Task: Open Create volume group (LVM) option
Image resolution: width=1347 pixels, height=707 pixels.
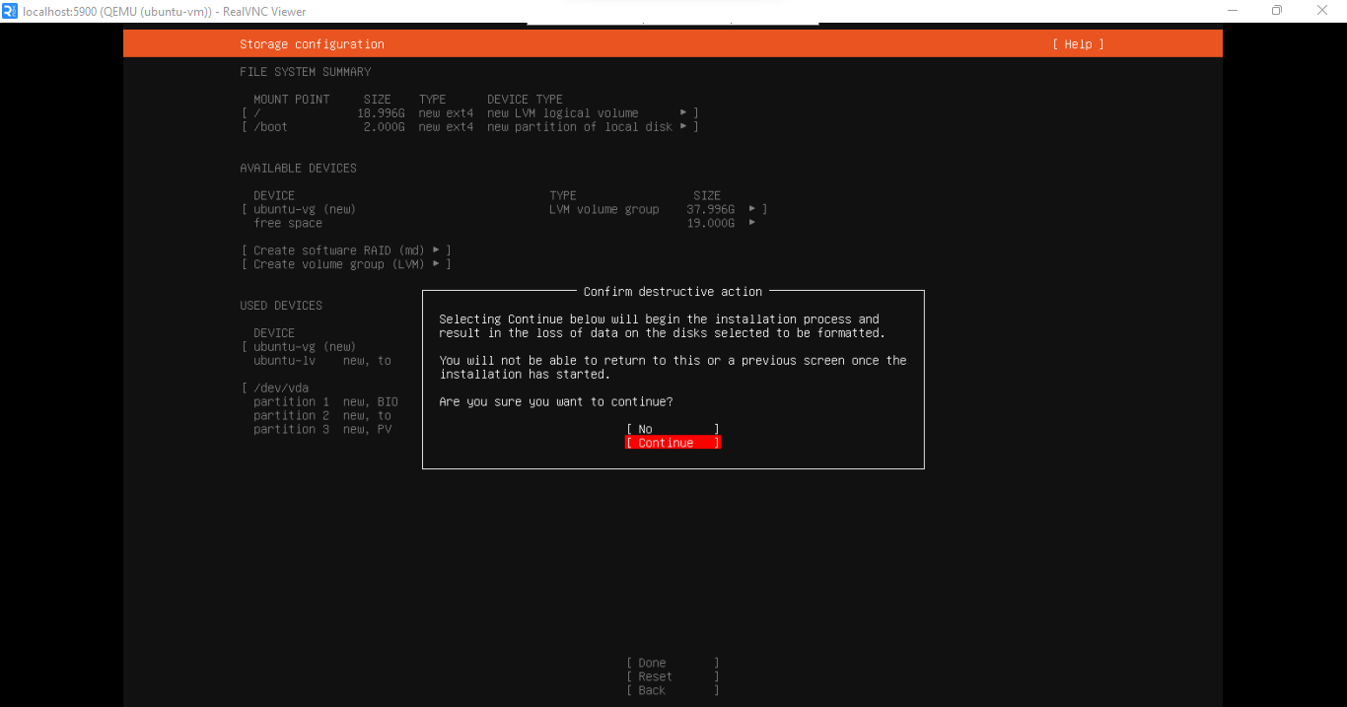Action: [346, 264]
